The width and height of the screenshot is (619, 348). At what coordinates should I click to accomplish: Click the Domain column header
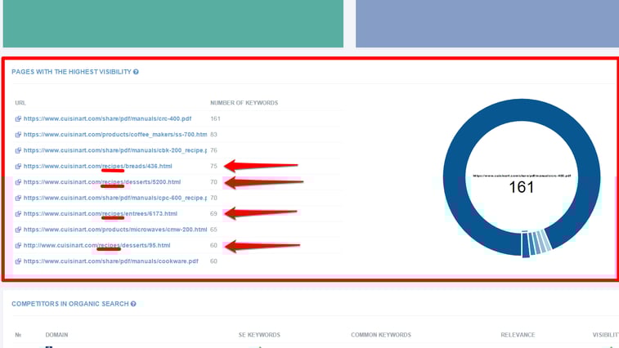click(56, 335)
